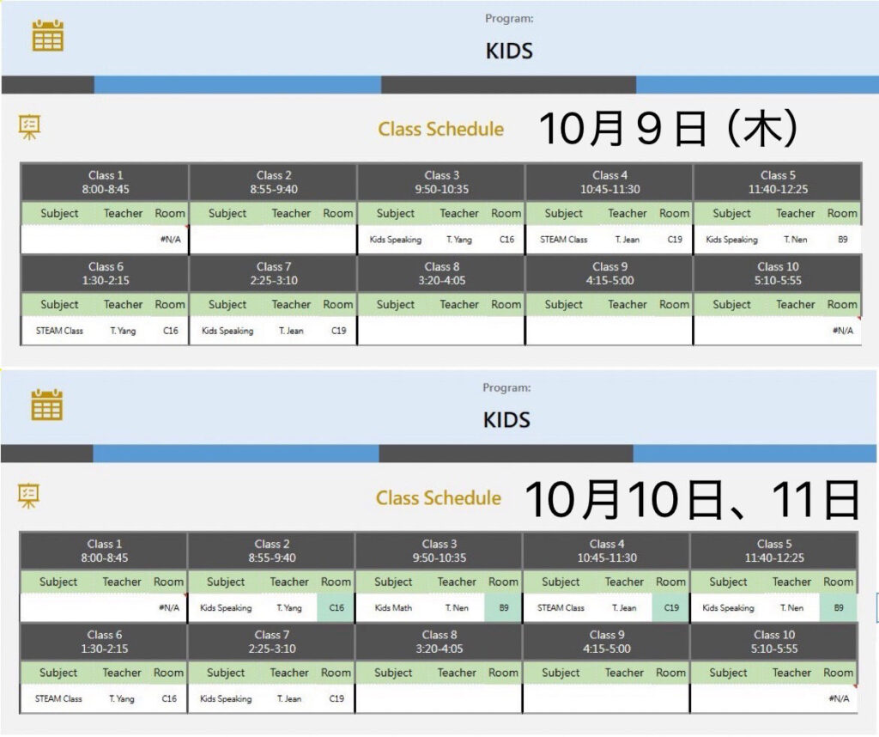Click the #N/A cell under Class 1 in the top schedule
This screenshot has width=879, height=737.
170,240
